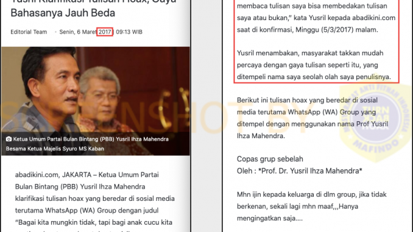
Task: Click the article headline Bahasanya Jauh Beda
Action: point(63,13)
